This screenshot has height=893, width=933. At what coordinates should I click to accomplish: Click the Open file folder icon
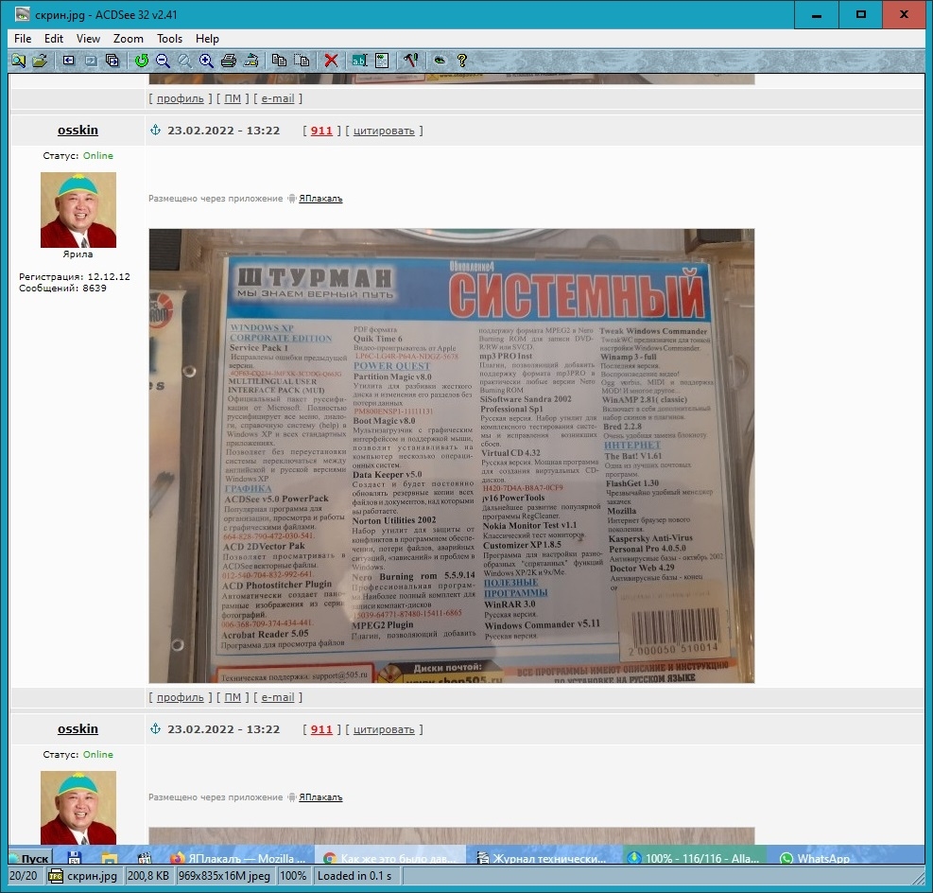pyautogui.click(x=40, y=61)
